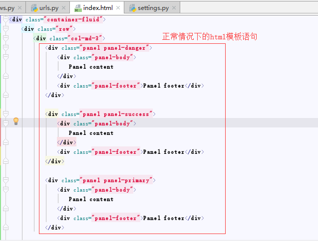Screen dimensions: 318x241
Task: Switch to the urls.py tab
Action: coord(49,8)
